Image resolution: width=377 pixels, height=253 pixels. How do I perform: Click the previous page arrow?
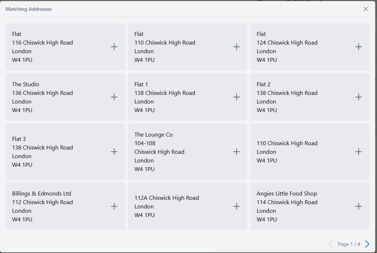click(x=331, y=244)
